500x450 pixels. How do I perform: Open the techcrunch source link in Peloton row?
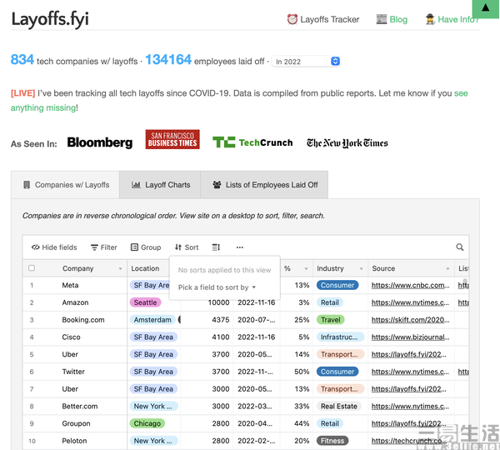tap(409, 441)
